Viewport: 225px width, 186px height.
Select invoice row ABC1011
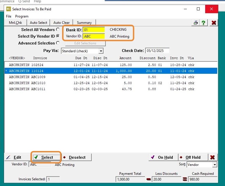click(111, 89)
